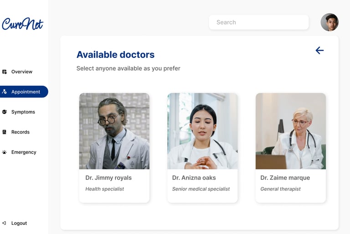
Task: Select Symptoms in the sidebar
Action: pyautogui.click(x=23, y=112)
